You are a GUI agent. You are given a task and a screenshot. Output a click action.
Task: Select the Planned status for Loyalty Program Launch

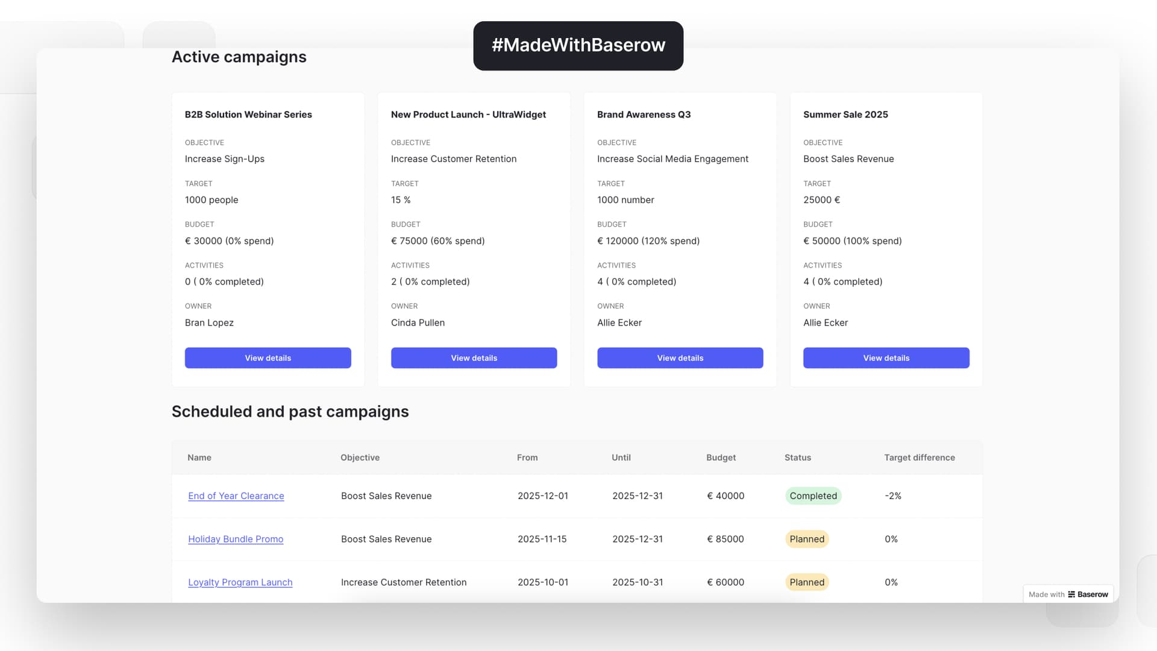coord(807,582)
